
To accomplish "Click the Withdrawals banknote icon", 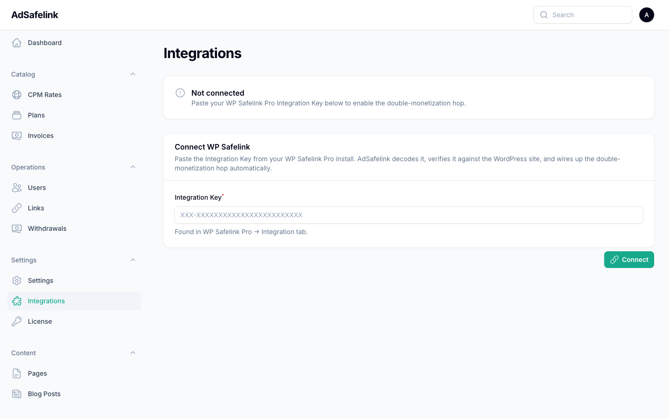I will (x=17, y=229).
